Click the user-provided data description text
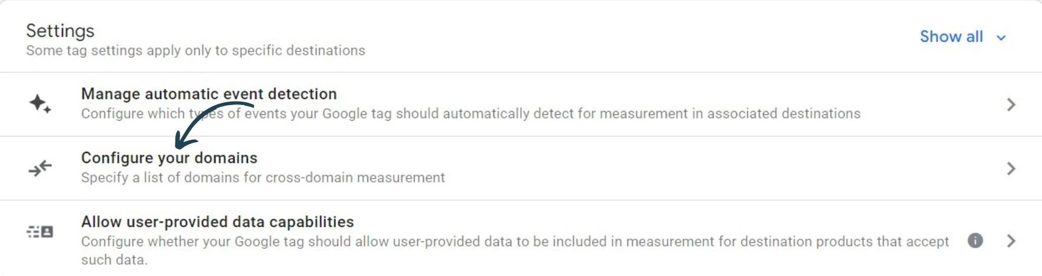 click(x=514, y=241)
